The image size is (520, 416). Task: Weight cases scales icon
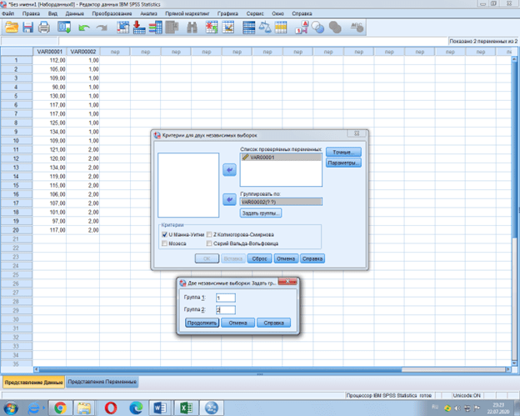coord(265,28)
